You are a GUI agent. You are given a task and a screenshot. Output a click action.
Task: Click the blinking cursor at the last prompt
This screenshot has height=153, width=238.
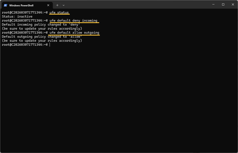pyautogui.click(x=50, y=45)
